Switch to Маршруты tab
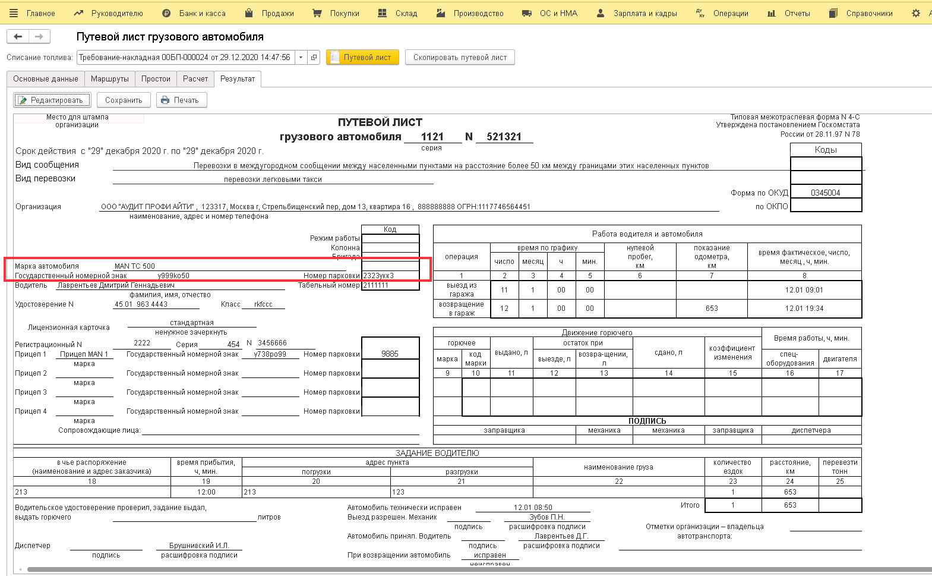 (110, 78)
